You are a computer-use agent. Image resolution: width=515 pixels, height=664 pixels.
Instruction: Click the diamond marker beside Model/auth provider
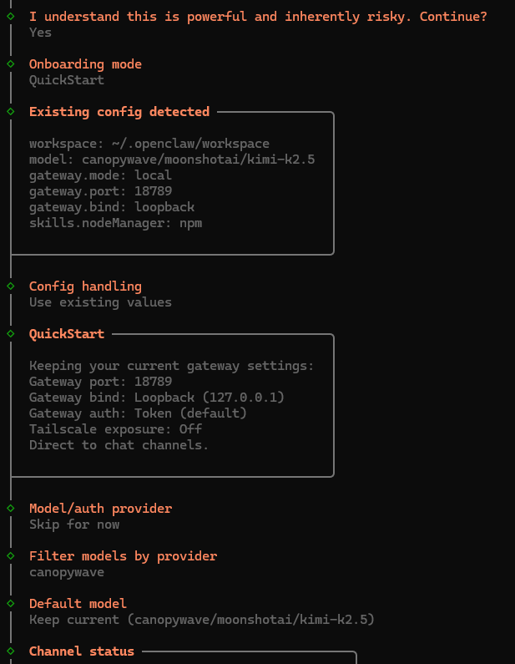[10, 508]
